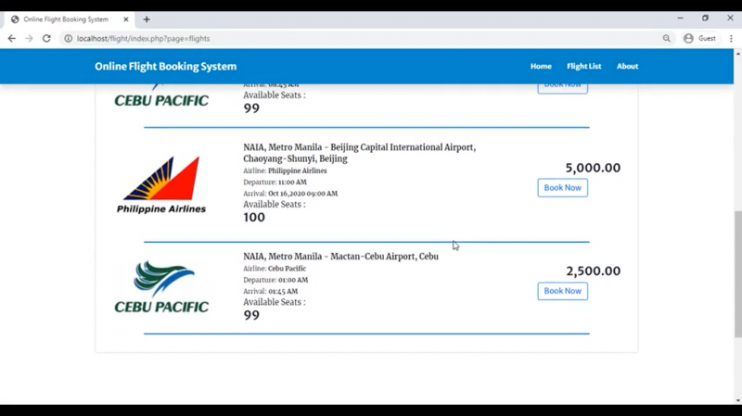
Task: Open the Home nav menu item
Action: pyautogui.click(x=541, y=66)
